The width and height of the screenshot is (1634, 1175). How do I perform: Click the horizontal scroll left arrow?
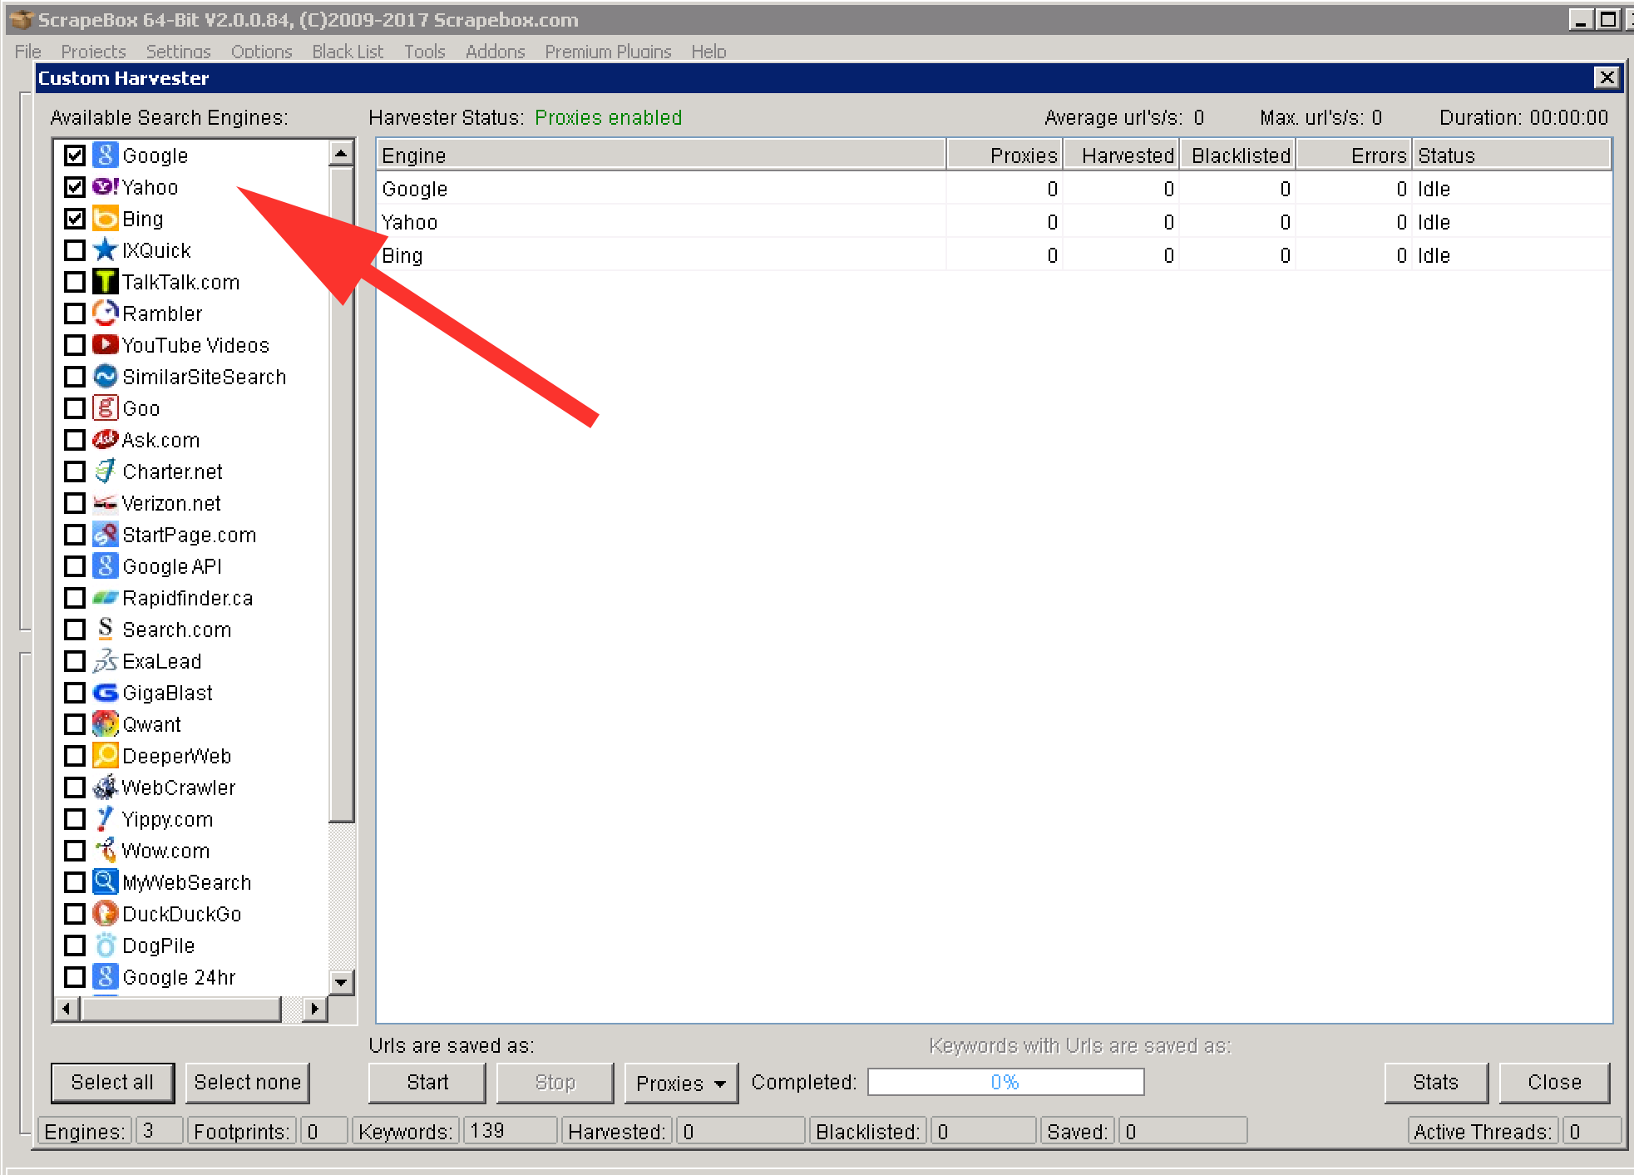coord(67,1009)
